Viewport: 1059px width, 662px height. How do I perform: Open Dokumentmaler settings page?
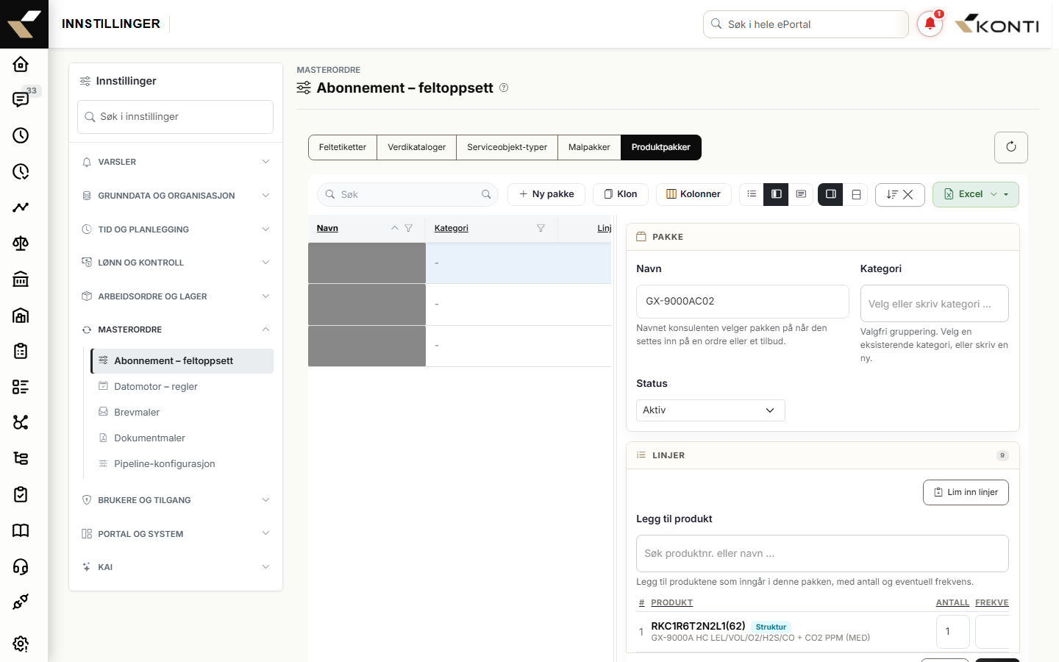182,438
